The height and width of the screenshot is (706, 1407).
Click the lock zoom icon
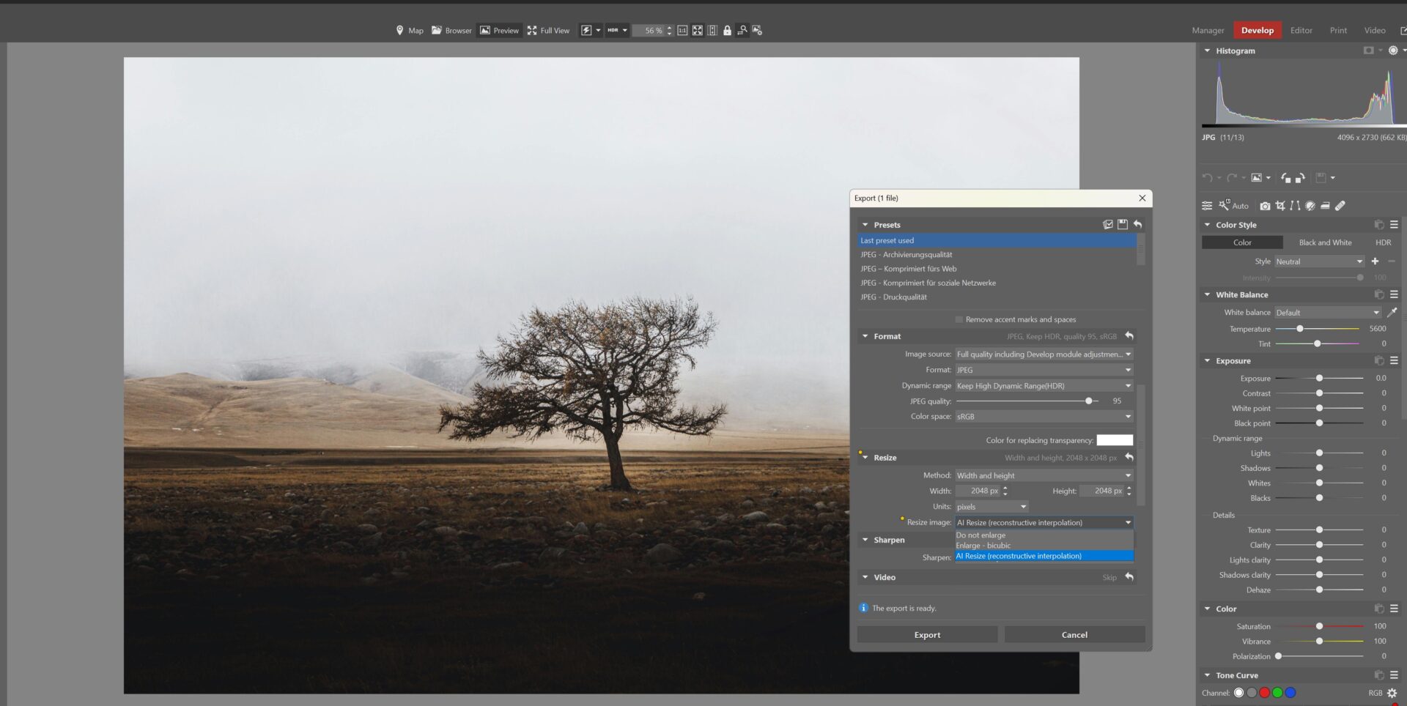(x=727, y=30)
